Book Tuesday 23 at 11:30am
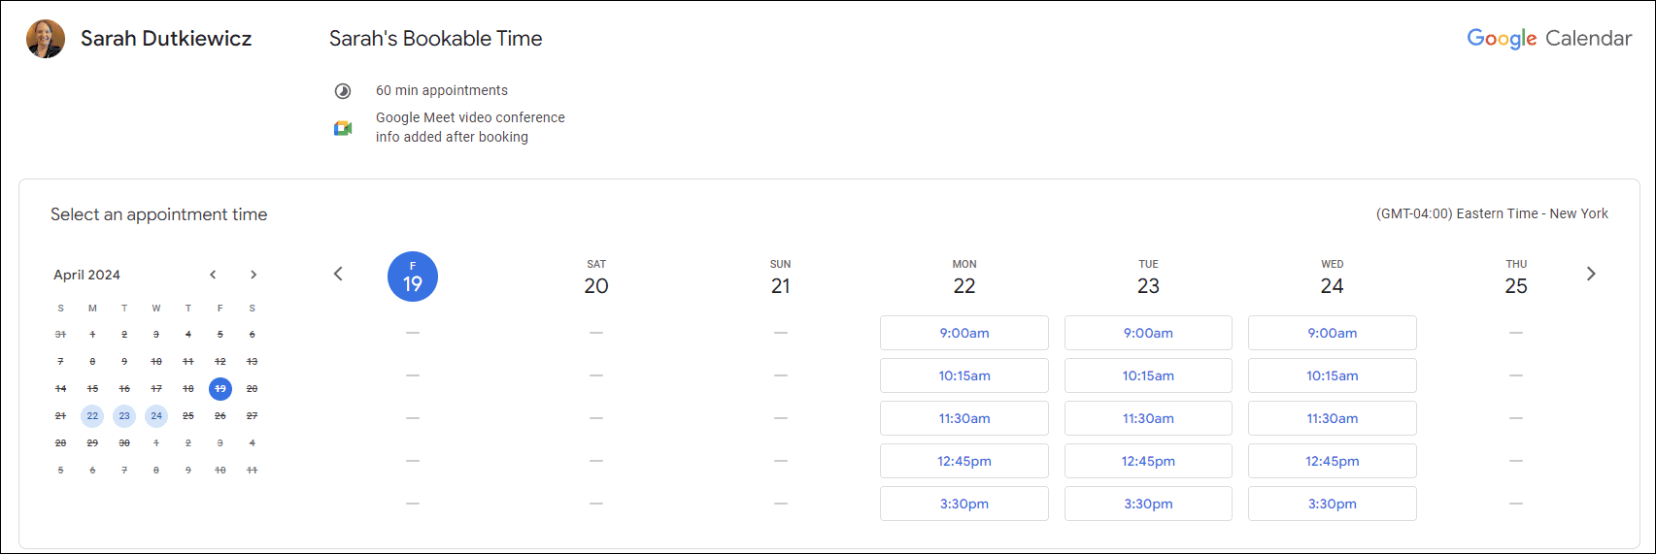 click(x=1148, y=418)
